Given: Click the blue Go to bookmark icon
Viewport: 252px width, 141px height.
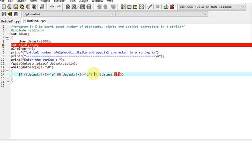Looking at the screenshot, I should 16,14.
